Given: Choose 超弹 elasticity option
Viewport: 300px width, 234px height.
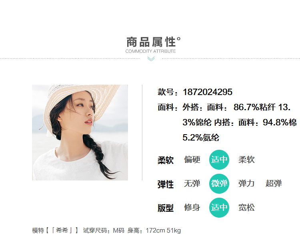Looking at the screenshot, I should (274, 183).
